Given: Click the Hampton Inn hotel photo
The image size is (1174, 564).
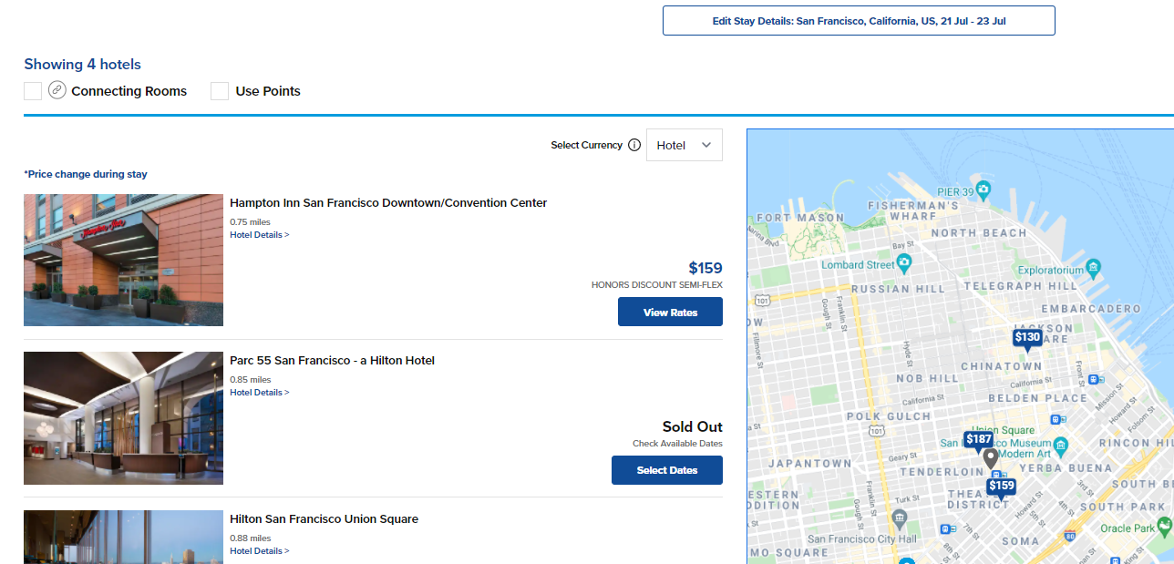Looking at the screenshot, I should (122, 260).
